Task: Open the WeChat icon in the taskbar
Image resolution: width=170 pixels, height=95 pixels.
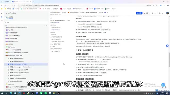Action: [41, 93]
